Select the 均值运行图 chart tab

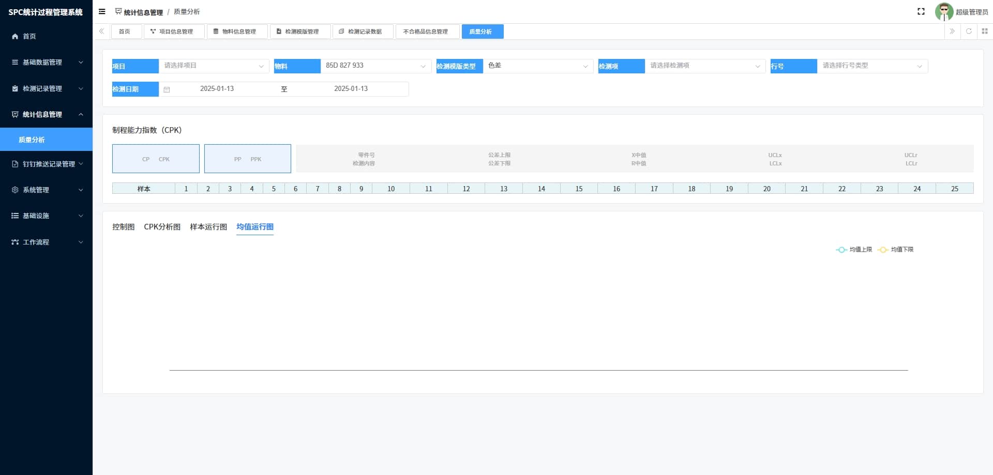coord(255,227)
